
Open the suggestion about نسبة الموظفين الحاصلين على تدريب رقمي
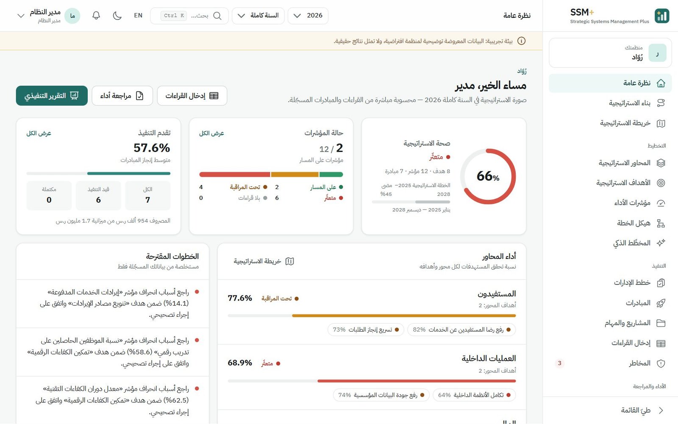113,352
